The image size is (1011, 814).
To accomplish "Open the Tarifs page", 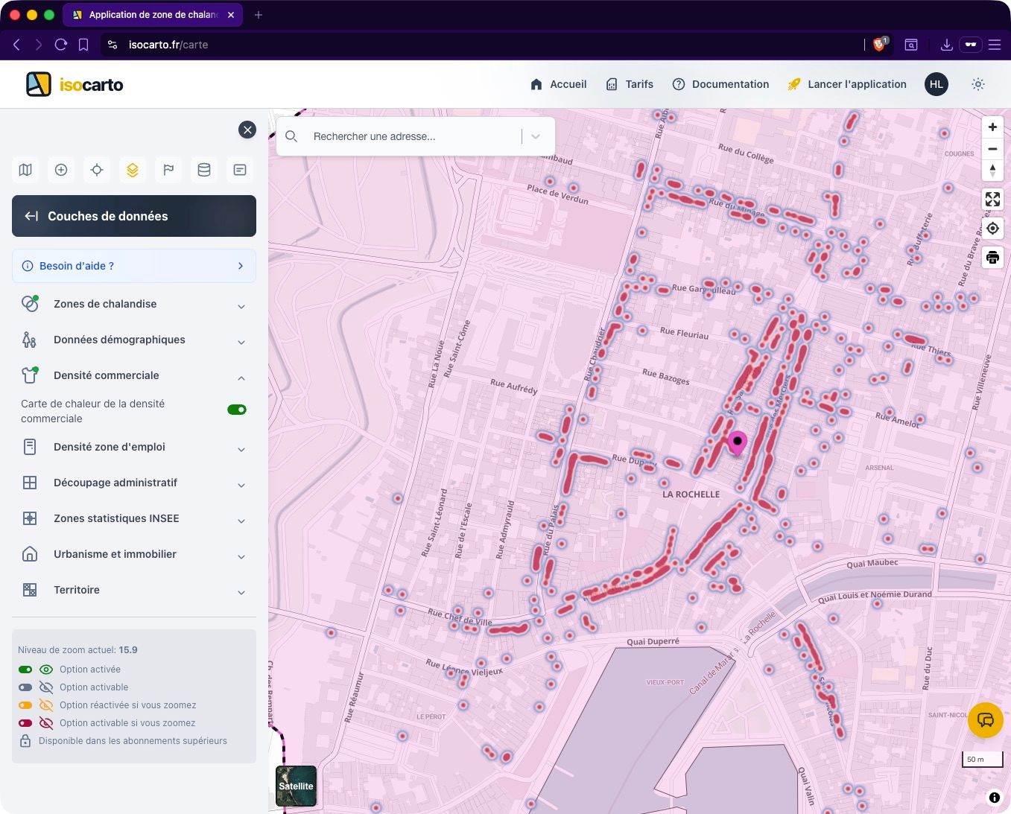I will (x=630, y=84).
